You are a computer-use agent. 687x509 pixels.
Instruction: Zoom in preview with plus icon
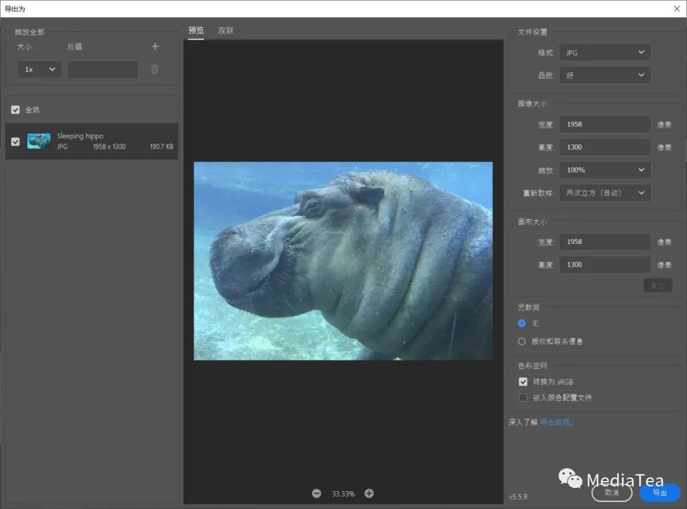[369, 494]
